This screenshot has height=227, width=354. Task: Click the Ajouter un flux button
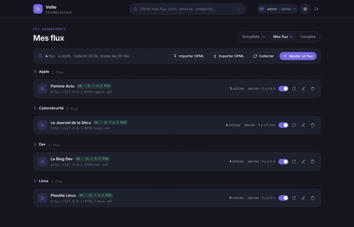click(x=298, y=56)
